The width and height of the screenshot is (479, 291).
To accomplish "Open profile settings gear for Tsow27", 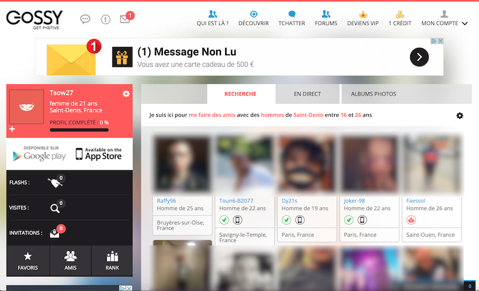I will tap(126, 94).
